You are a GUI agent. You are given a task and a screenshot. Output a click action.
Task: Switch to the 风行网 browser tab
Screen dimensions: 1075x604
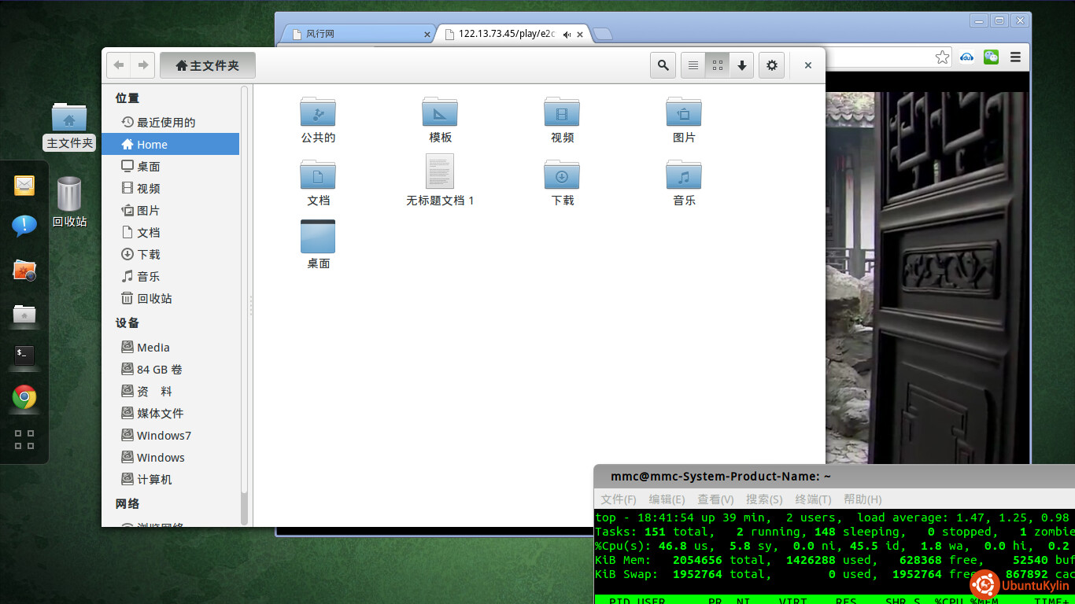click(353, 34)
